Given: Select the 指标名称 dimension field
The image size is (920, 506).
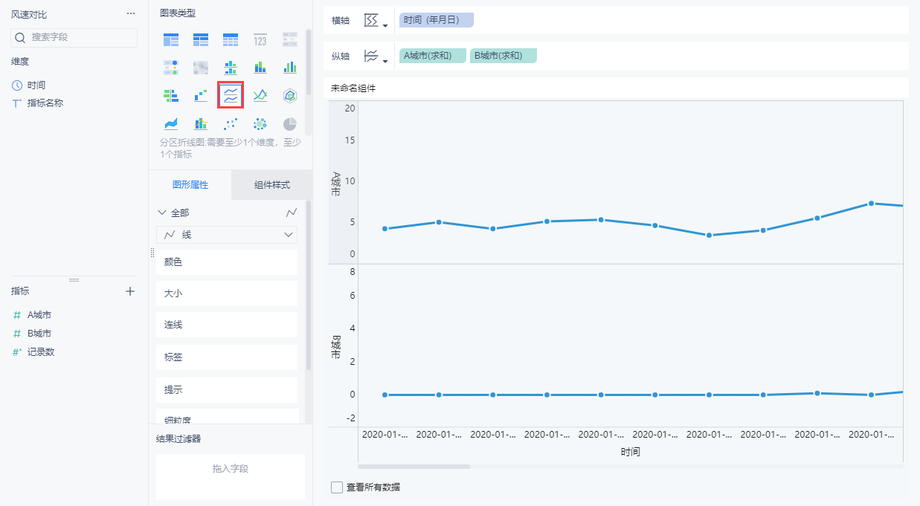Looking at the screenshot, I should pyautogui.click(x=45, y=103).
